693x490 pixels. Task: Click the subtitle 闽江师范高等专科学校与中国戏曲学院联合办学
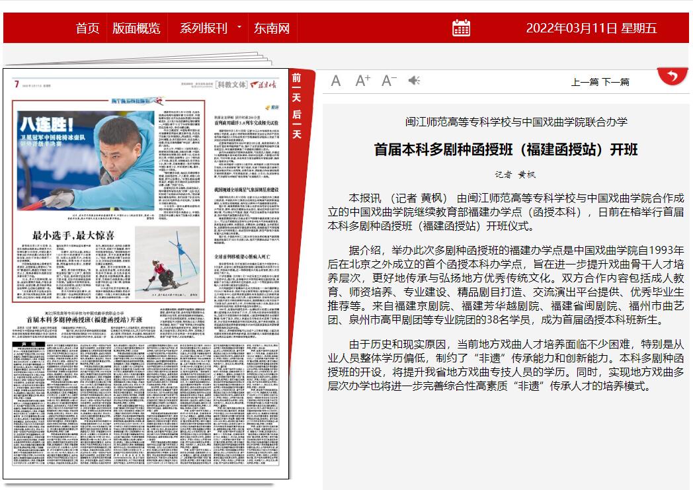pos(516,122)
